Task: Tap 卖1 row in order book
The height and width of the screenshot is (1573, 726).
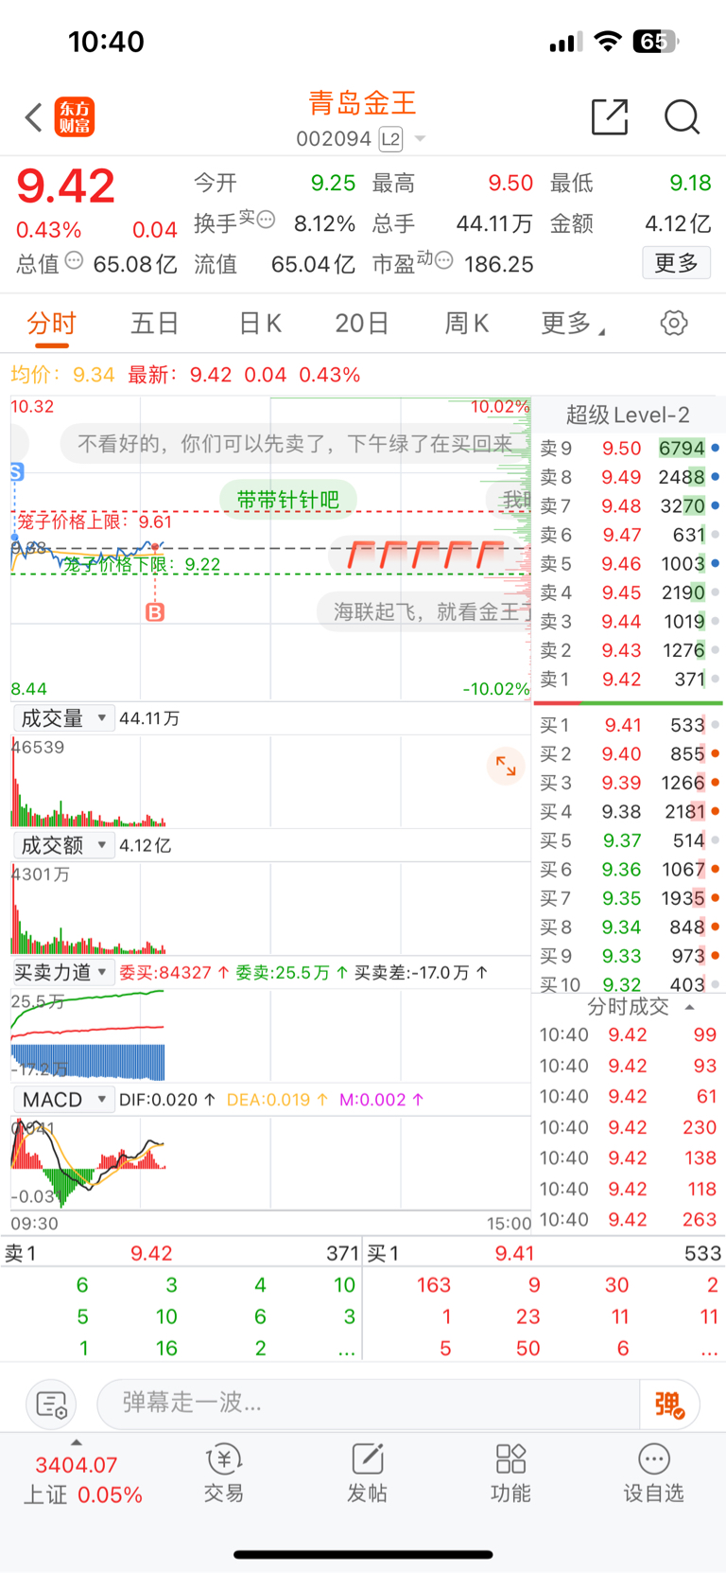Action: 630,680
